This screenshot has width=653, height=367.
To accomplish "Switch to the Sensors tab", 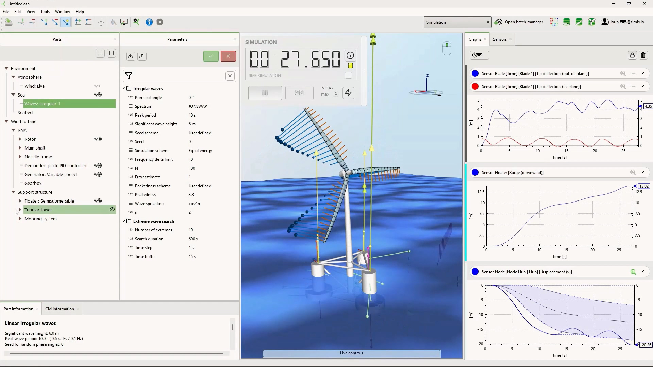I will click(x=500, y=39).
